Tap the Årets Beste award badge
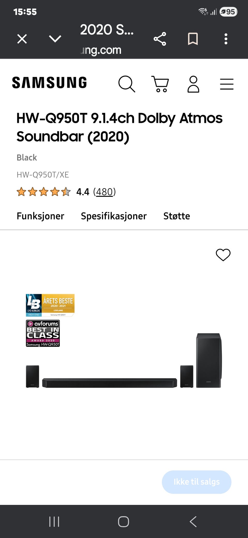The width and height of the screenshot is (248, 538). pyautogui.click(x=50, y=305)
